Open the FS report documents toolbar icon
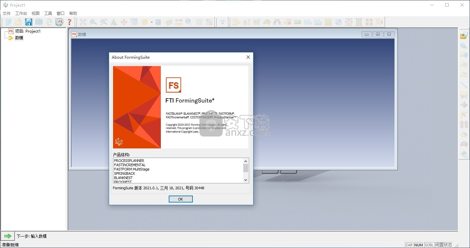Viewport: 470px width, 248px height. [x=59, y=22]
